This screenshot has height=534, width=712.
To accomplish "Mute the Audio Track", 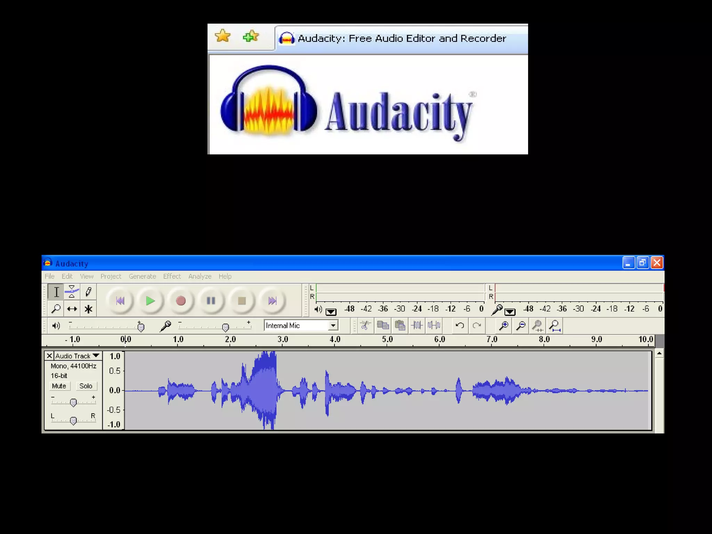I will tap(59, 386).
